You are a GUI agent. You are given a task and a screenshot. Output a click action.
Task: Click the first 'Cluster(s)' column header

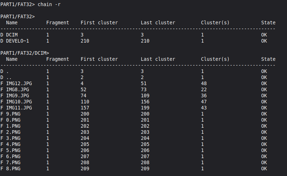point(215,23)
